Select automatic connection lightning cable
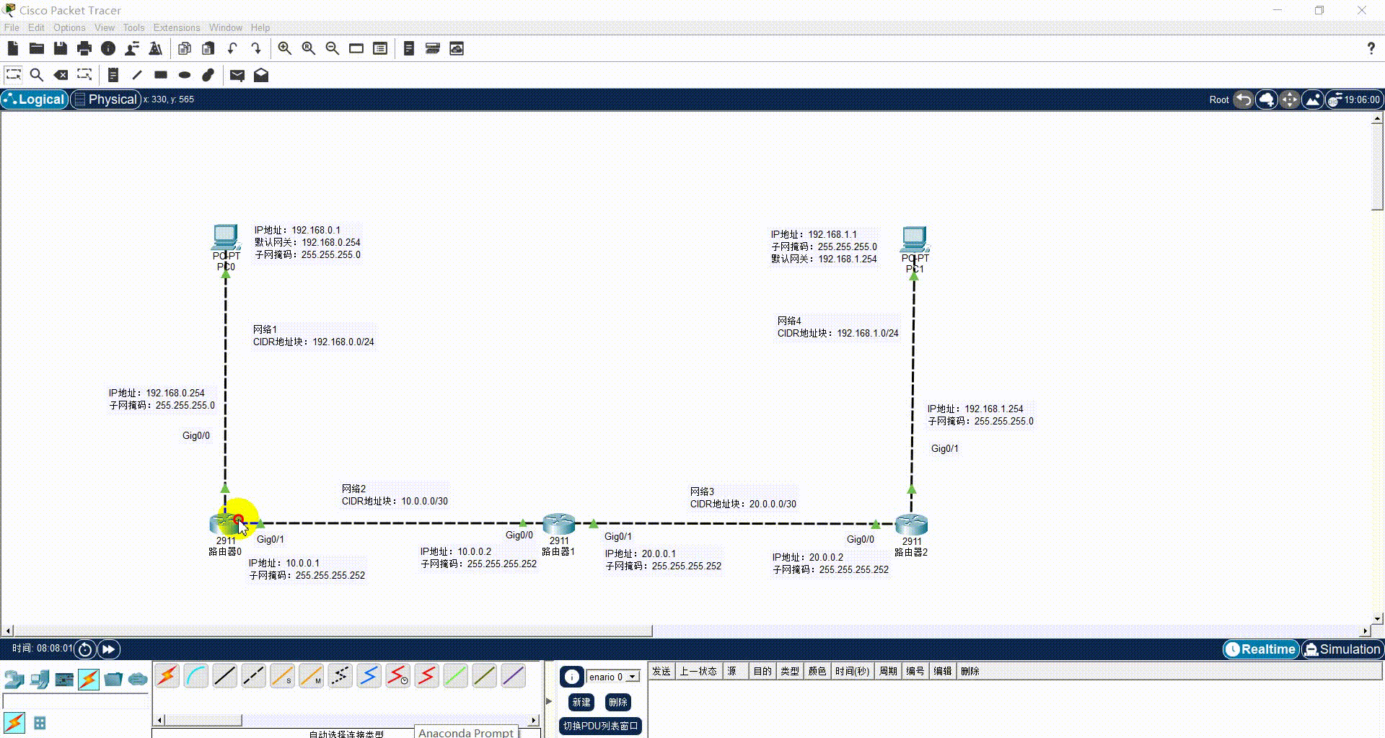The height and width of the screenshot is (738, 1385). tap(167, 676)
